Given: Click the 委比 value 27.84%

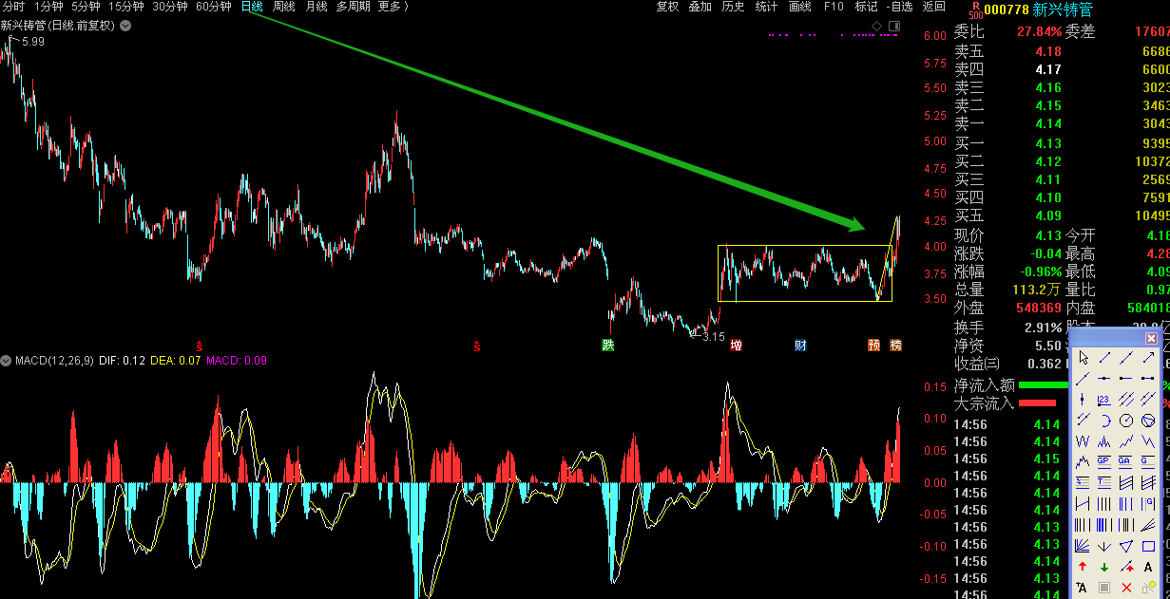Looking at the screenshot, I should coord(1040,31).
